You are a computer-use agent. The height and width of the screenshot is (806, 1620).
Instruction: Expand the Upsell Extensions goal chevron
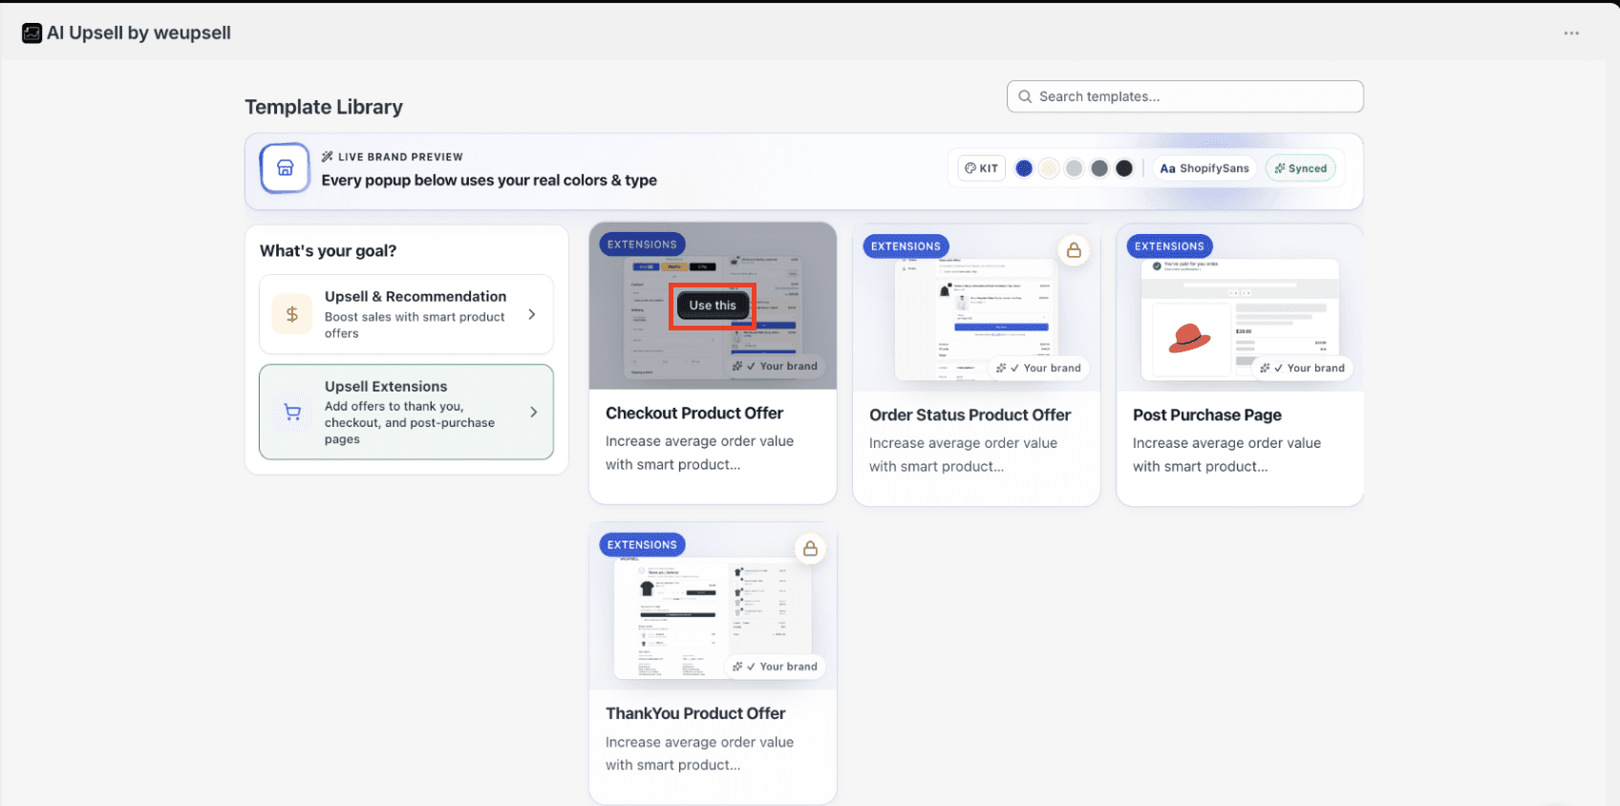[x=533, y=412]
